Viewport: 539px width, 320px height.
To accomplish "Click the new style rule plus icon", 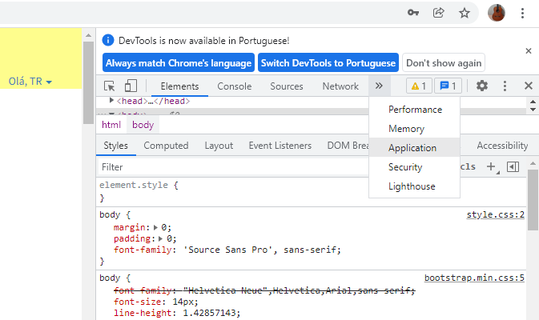I will click(x=492, y=167).
